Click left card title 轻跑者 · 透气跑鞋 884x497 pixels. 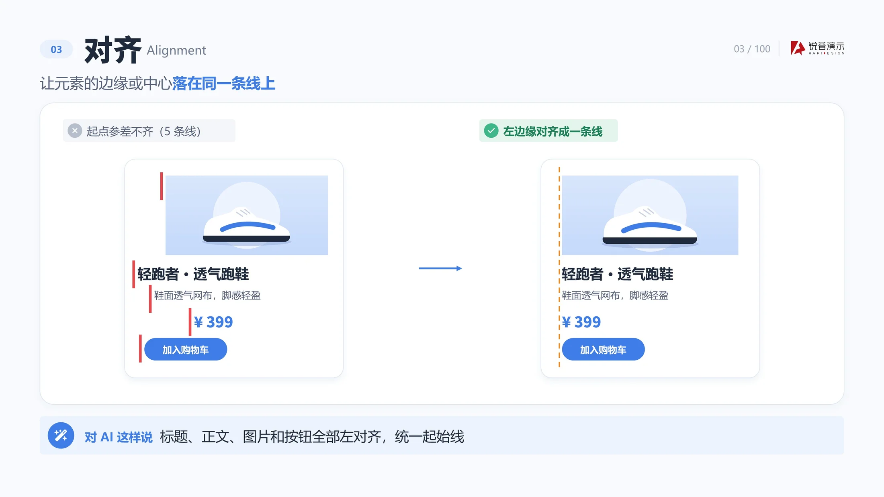click(193, 274)
